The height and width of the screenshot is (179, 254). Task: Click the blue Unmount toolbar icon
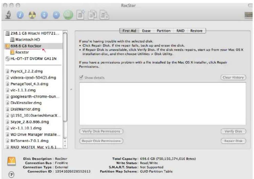point(44,15)
